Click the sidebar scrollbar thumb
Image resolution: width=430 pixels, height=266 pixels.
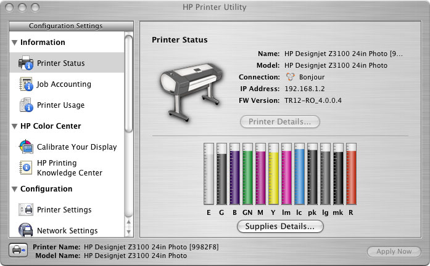click(128, 84)
